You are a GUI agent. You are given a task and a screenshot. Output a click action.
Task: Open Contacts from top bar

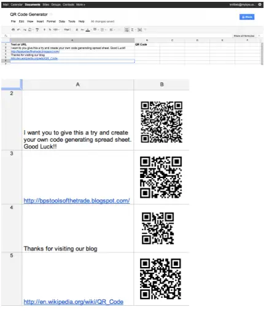point(68,4)
